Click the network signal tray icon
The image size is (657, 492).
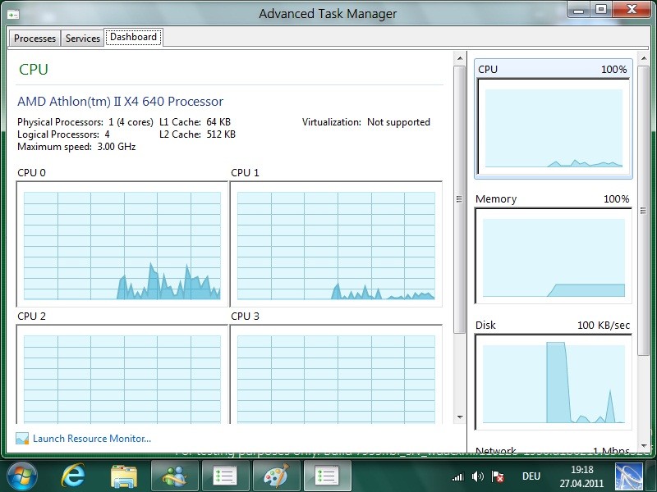point(458,476)
